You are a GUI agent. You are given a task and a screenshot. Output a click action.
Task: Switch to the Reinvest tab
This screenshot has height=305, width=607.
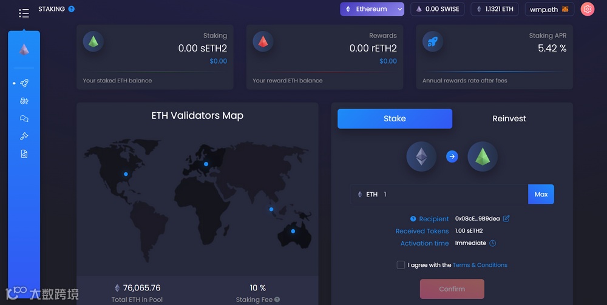(509, 119)
